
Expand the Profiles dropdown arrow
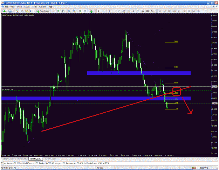click(x=12, y=11)
